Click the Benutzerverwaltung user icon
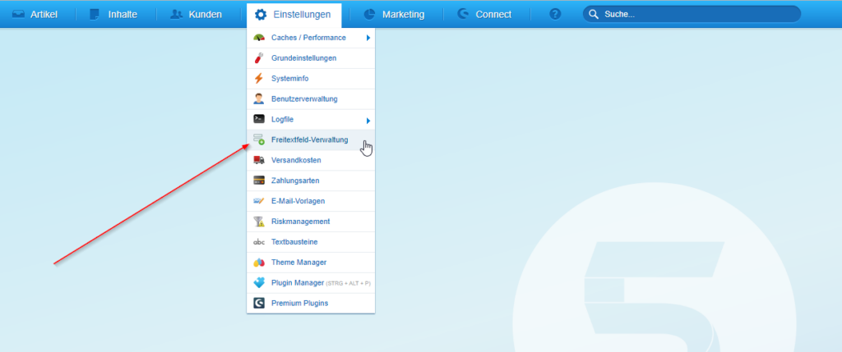 click(259, 99)
